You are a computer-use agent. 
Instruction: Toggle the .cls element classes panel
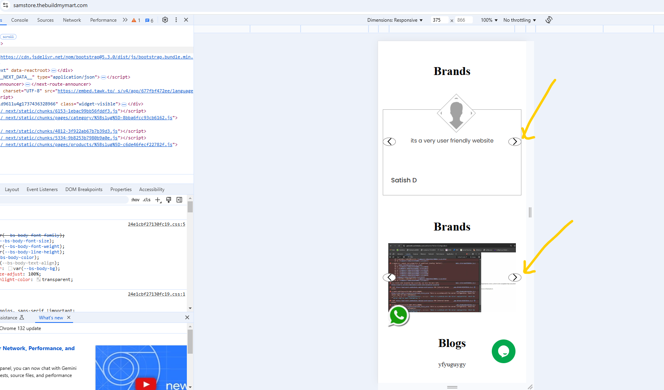pos(147,200)
